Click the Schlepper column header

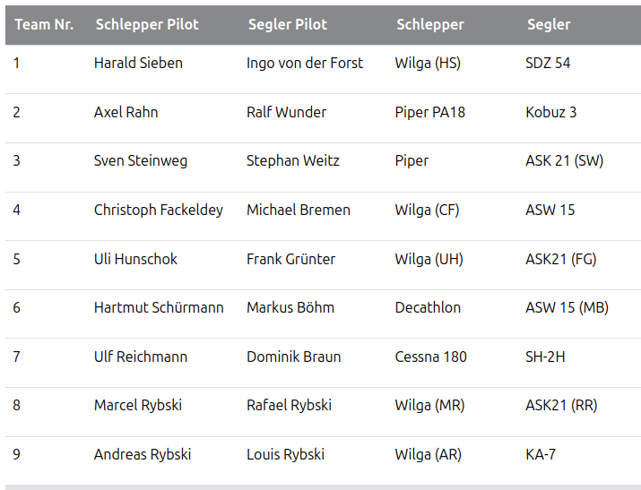(x=430, y=24)
